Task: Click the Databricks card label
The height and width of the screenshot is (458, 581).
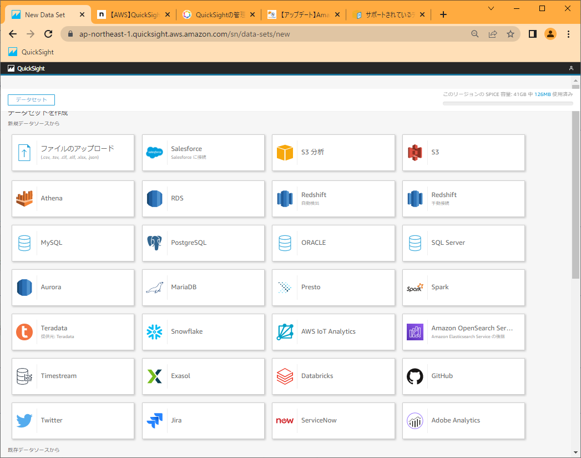Action: 317,376
